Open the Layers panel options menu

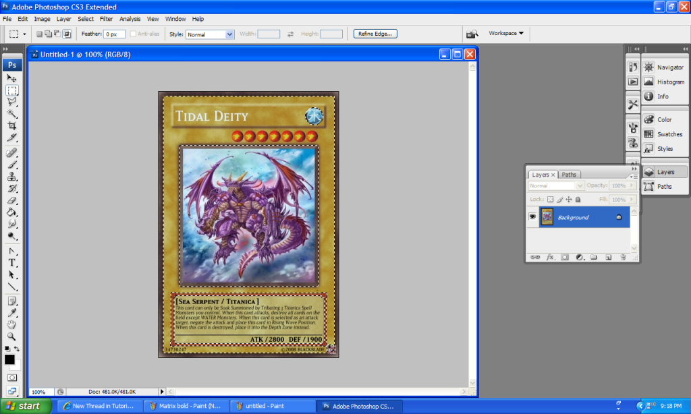point(635,175)
